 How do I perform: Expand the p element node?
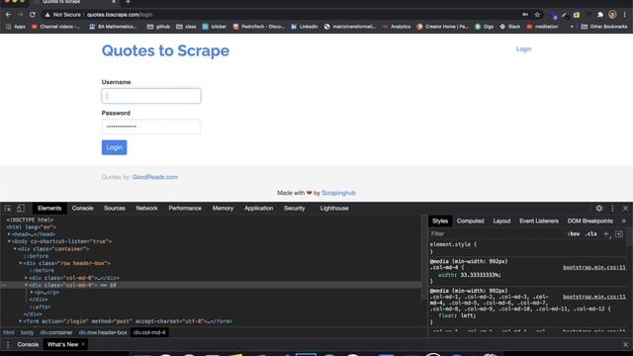tap(32, 293)
